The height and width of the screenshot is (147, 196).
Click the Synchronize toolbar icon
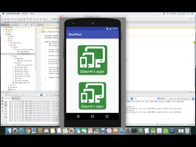tap(8, 19)
